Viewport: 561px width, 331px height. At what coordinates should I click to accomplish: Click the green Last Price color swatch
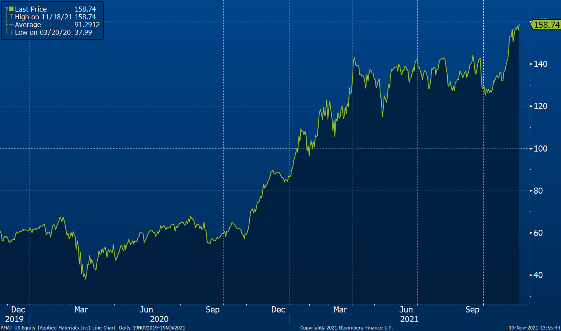point(11,9)
